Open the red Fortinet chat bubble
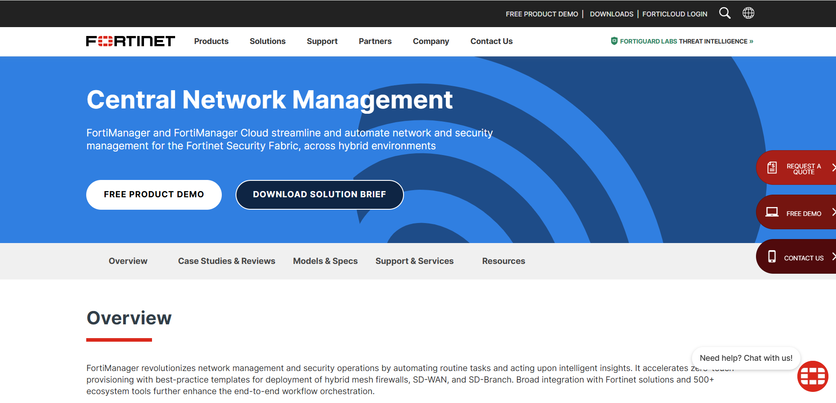 click(813, 376)
